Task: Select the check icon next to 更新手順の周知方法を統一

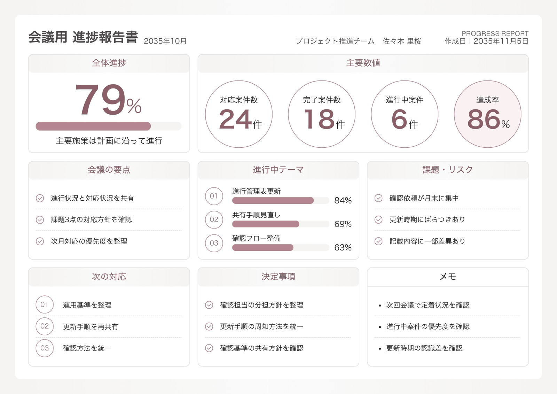Action: [209, 326]
